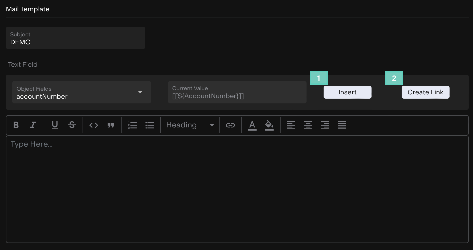Screen dimensions: 473x250
Task: Create a numbered list
Action: click(x=132, y=125)
